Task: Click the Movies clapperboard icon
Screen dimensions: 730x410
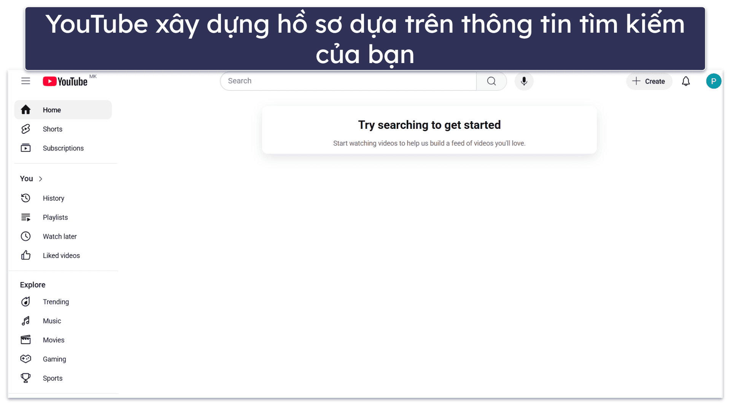Action: pos(25,340)
